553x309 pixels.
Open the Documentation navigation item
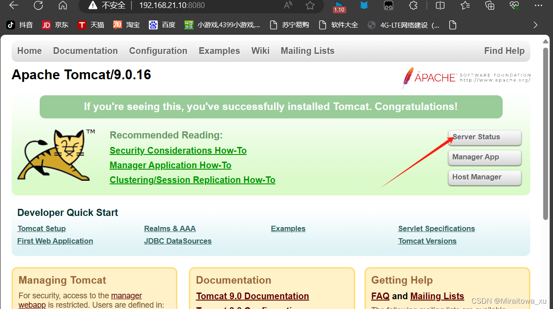tap(86, 51)
